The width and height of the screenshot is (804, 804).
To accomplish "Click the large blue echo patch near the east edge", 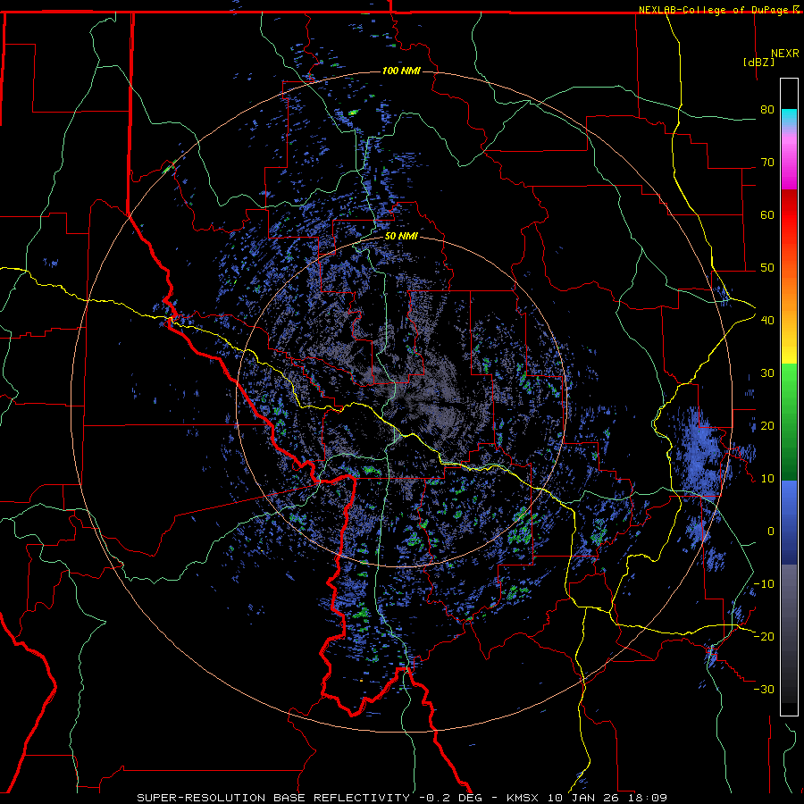I will click(x=701, y=454).
